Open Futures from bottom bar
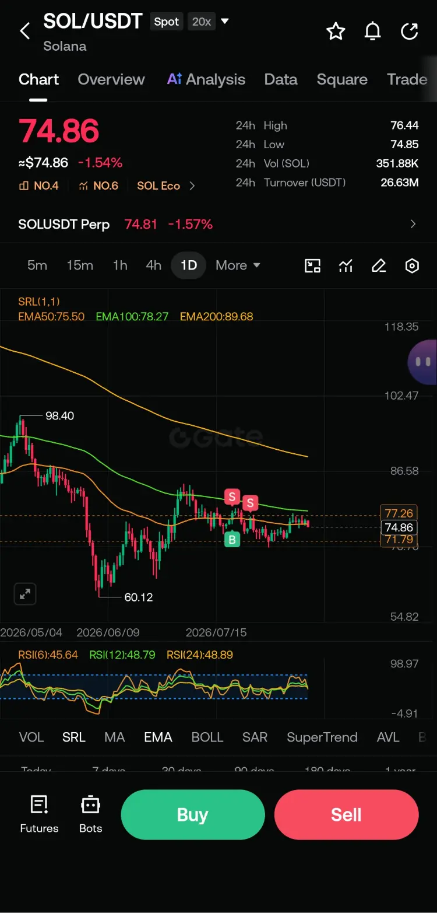This screenshot has width=437, height=913. click(39, 814)
